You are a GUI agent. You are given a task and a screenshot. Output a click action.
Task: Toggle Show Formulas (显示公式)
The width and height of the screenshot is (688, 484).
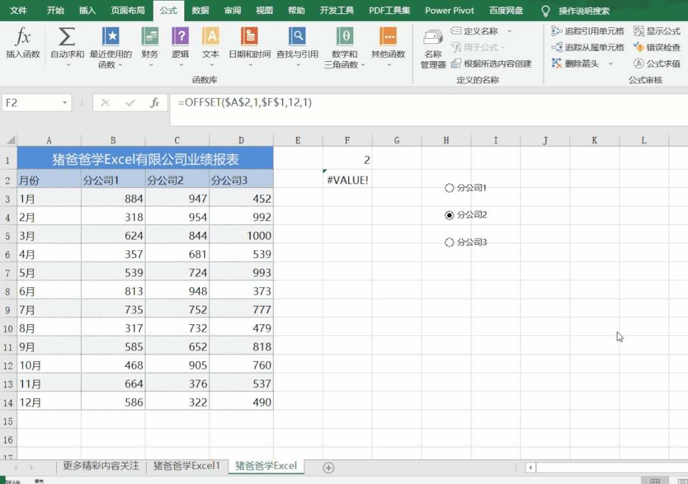click(x=657, y=31)
